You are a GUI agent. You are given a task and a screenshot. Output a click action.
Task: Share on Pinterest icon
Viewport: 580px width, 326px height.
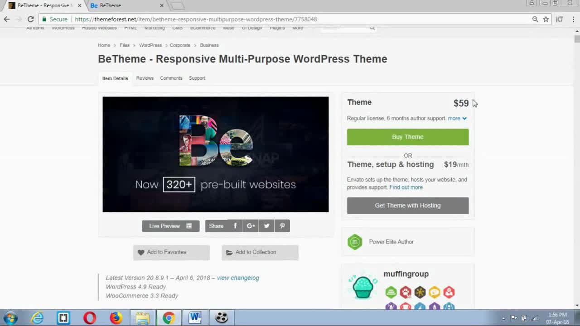282,226
